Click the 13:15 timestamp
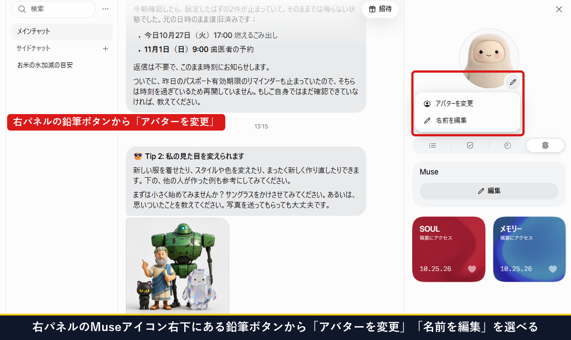The width and height of the screenshot is (571, 340). (x=261, y=127)
